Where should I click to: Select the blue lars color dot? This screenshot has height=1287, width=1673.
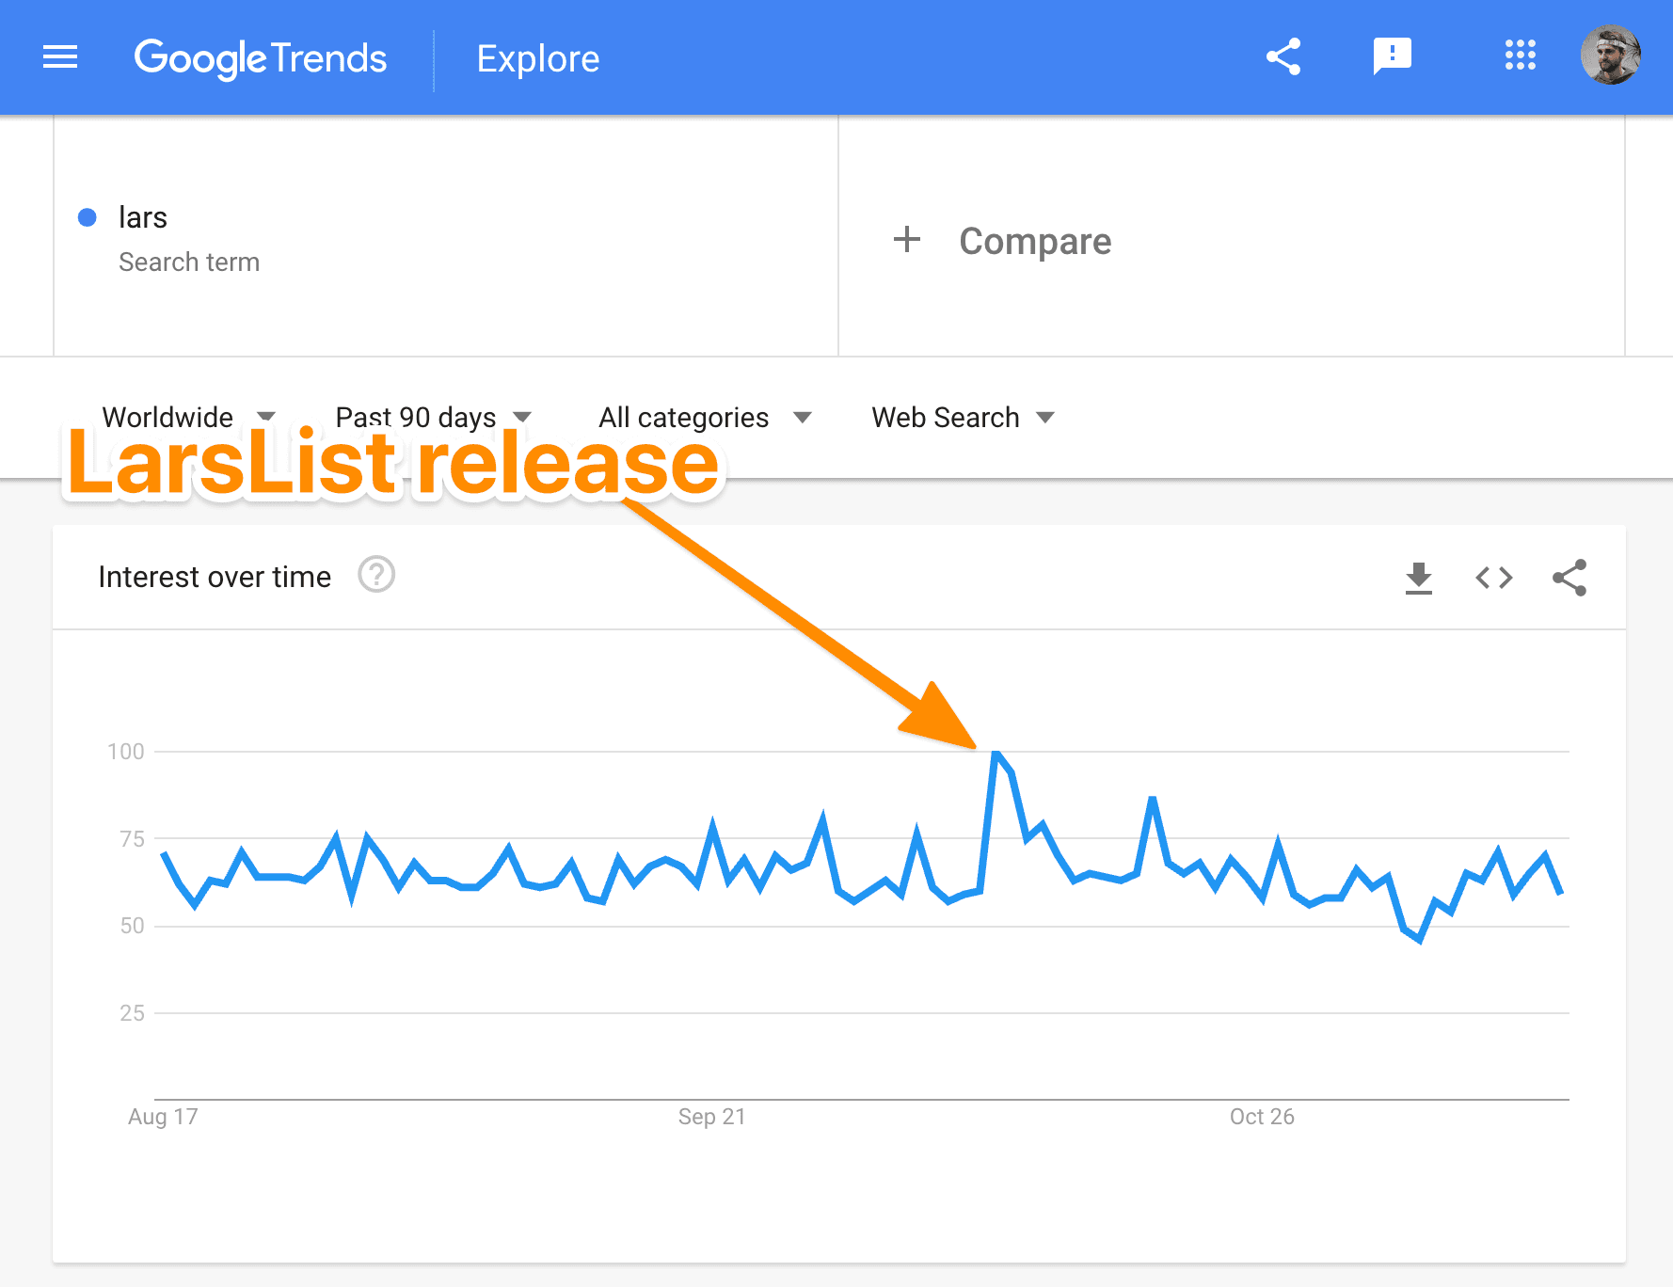(x=88, y=217)
